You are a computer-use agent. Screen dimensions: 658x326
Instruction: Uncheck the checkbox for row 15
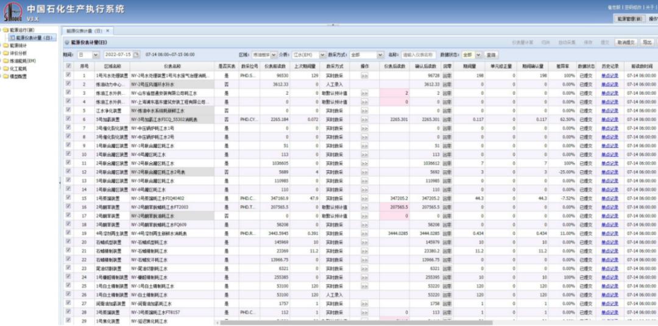coord(68,198)
